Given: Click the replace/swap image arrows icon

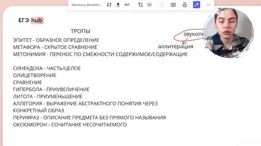Looking at the screenshot, I should (109, 4).
